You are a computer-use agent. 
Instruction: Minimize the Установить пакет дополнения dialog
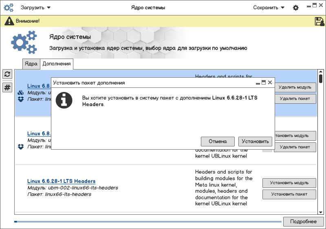click(258, 83)
